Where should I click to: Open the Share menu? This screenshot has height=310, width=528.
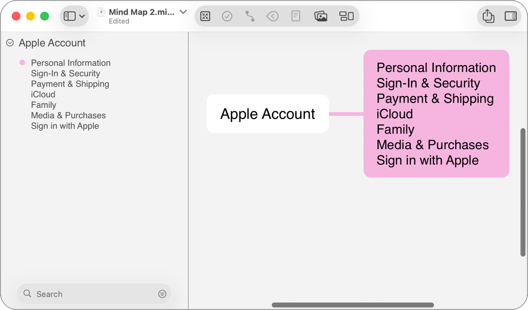pos(488,16)
